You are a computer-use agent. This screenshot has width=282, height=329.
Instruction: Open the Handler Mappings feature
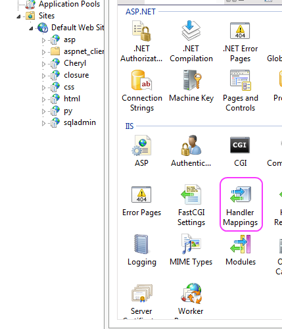click(x=241, y=205)
